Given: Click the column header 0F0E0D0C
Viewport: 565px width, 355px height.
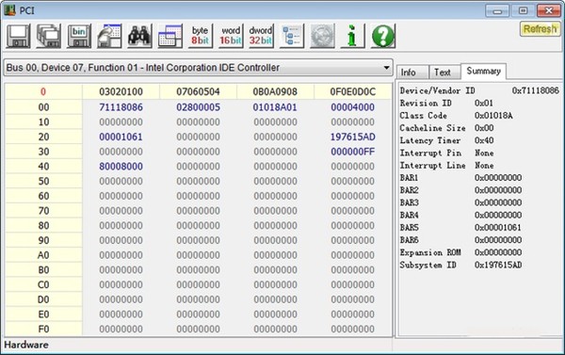Looking at the screenshot, I should pos(353,91).
